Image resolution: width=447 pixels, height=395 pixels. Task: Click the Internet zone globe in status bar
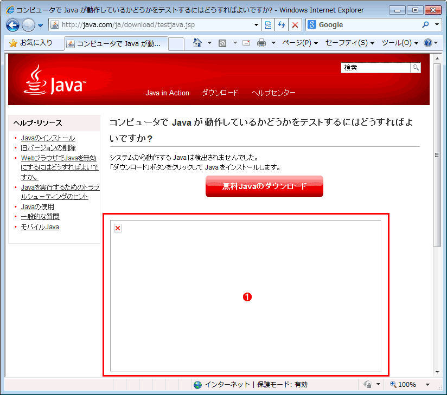tap(197, 385)
